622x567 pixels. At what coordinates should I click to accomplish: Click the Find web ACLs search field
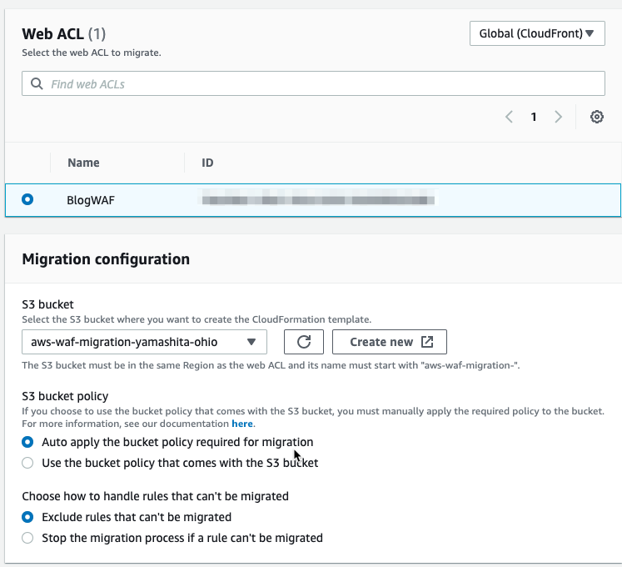pyautogui.click(x=313, y=83)
